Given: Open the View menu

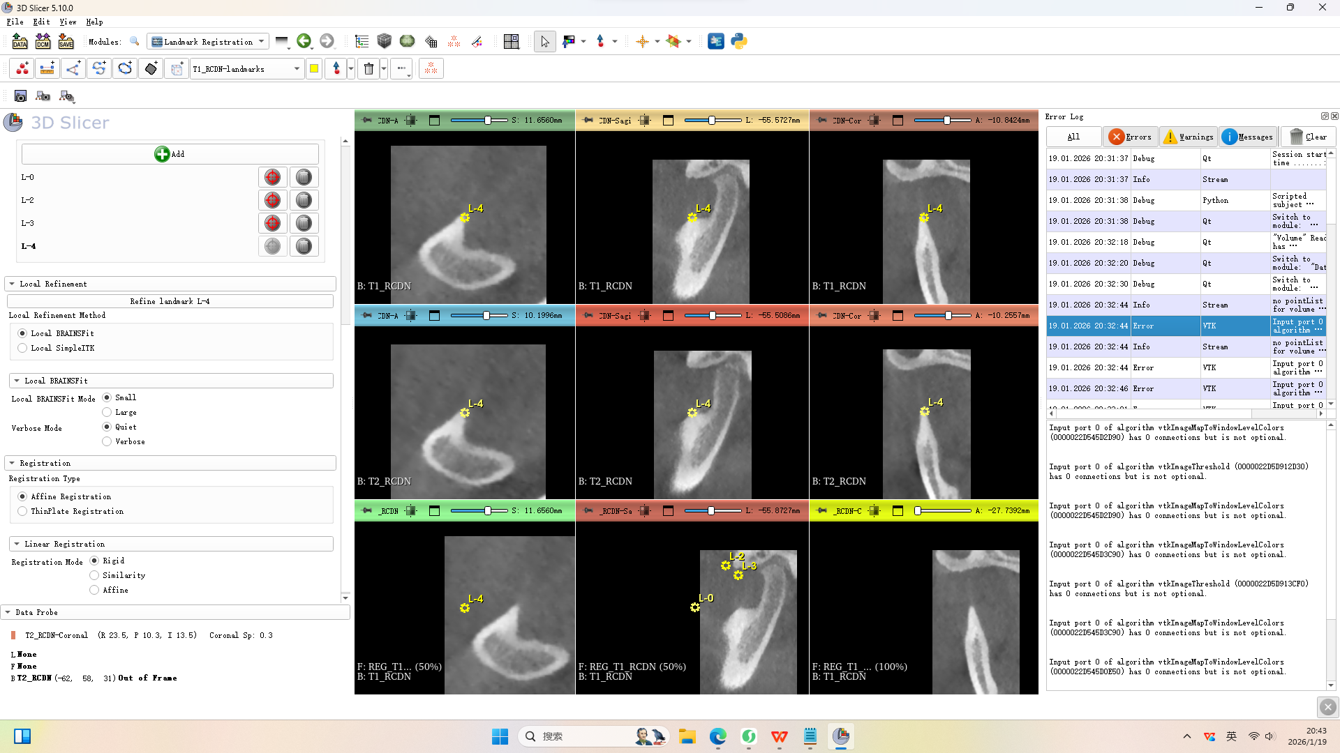Looking at the screenshot, I should point(67,22).
